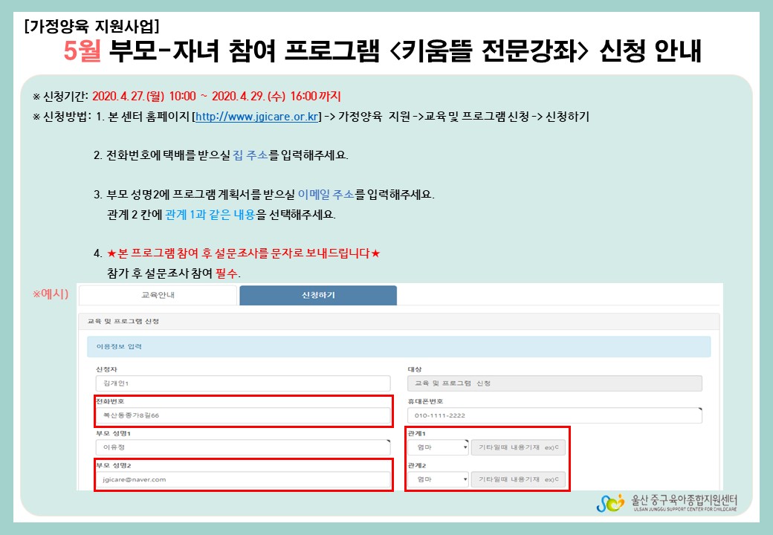
Task: Click the 부모 성명1 field with 이유정
Action: 242,447
